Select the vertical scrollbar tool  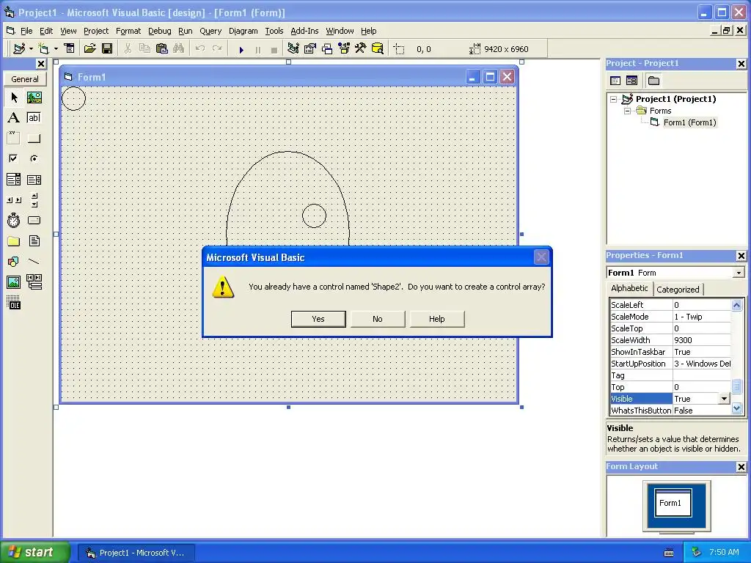tap(34, 200)
